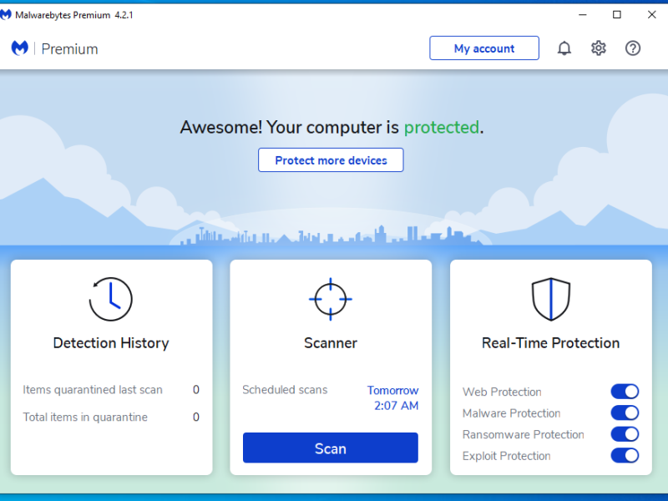Click the green word protected
Viewport: 668px width, 501px height.
[442, 128]
